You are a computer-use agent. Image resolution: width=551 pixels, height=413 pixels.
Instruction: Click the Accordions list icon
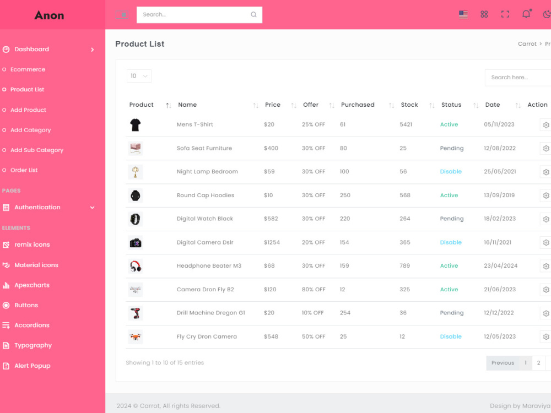click(6, 325)
